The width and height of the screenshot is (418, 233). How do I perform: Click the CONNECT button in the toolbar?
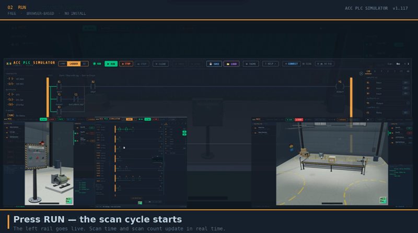point(292,64)
